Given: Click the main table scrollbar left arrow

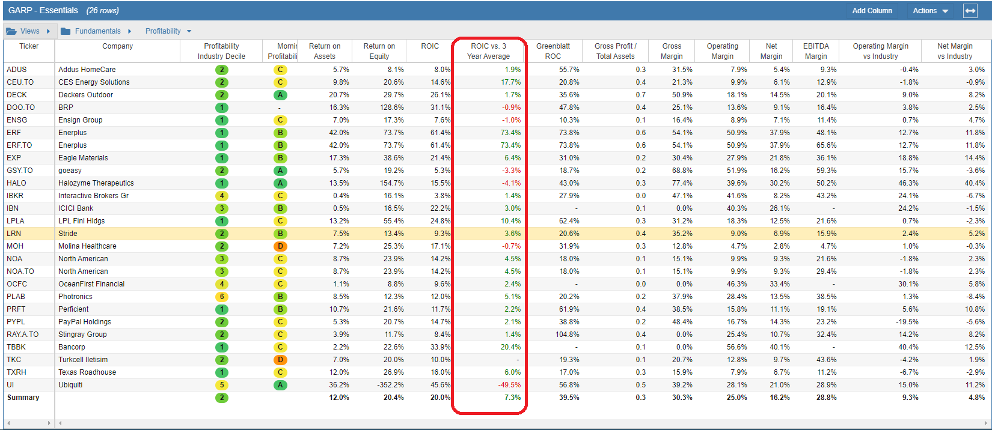Looking at the screenshot, I should click(60, 423).
